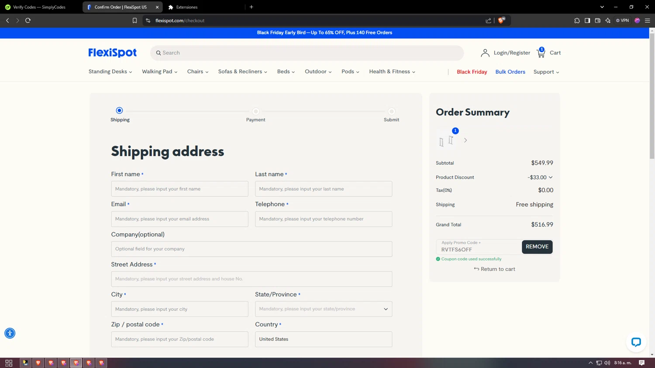Focus the City input field
655x368 pixels.
179,309
